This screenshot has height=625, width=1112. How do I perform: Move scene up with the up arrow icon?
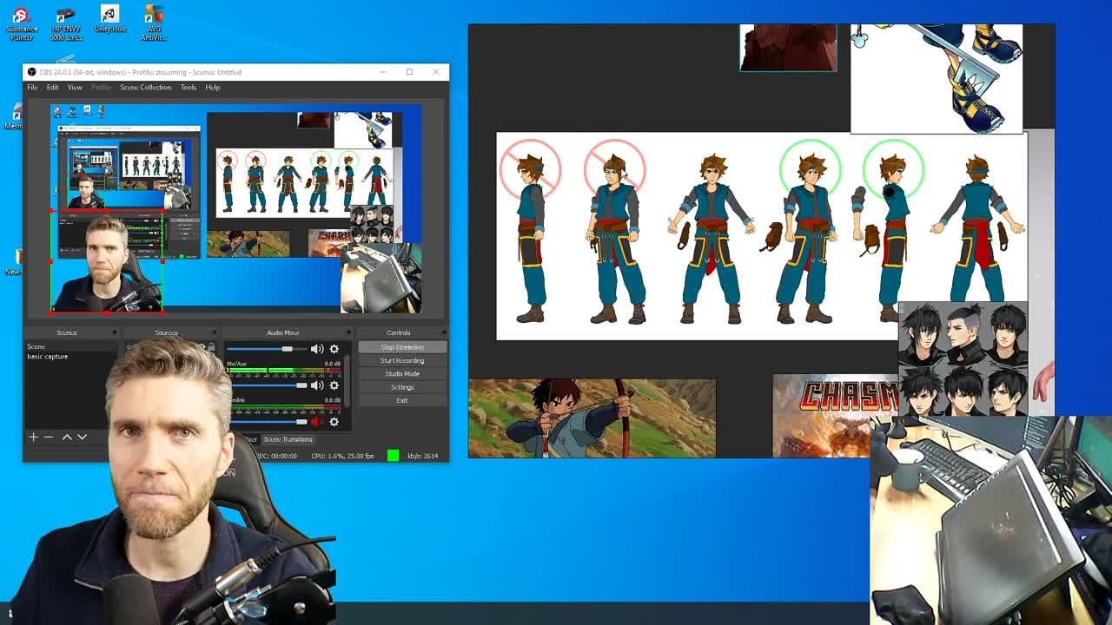point(65,437)
